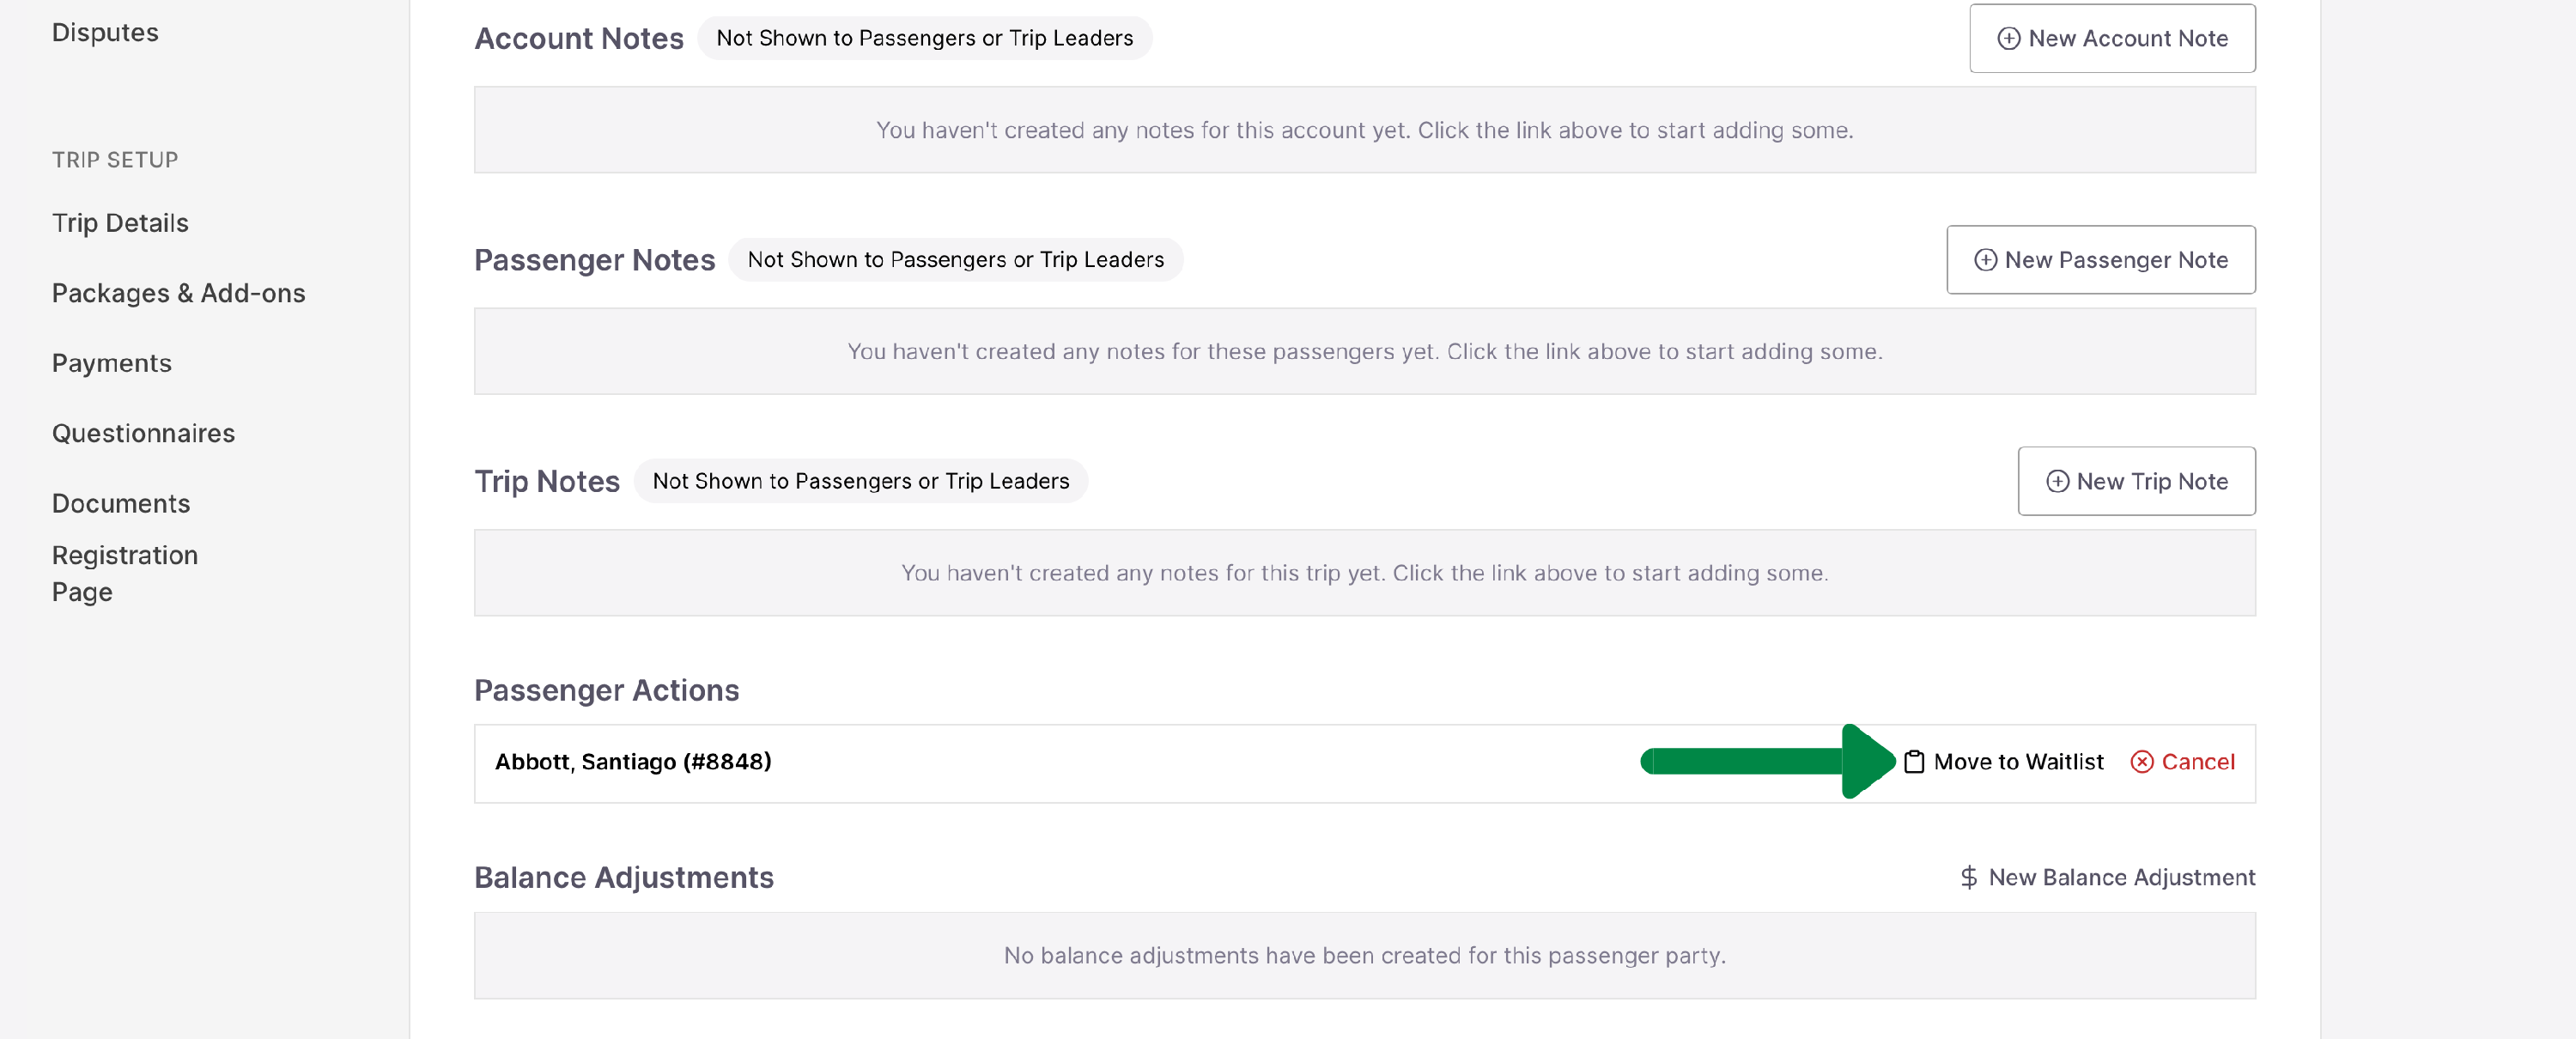Click the plus icon beside New Trip Note
The width and height of the screenshot is (2576, 1039).
pyautogui.click(x=2057, y=482)
